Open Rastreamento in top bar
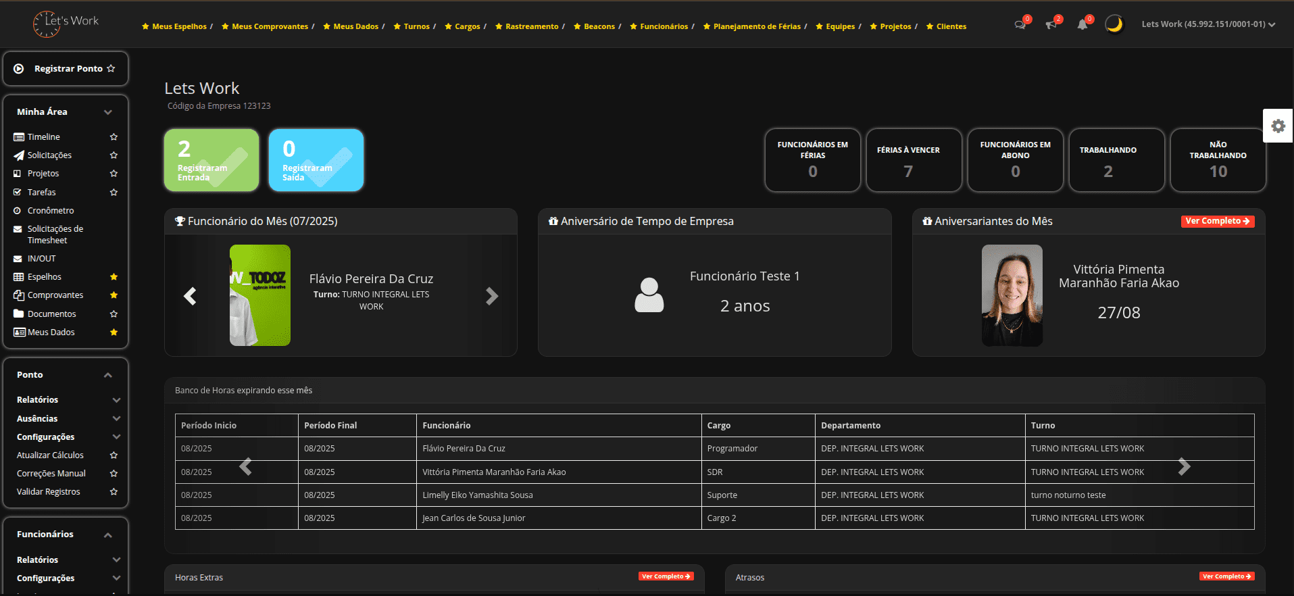The width and height of the screenshot is (1294, 596). point(527,26)
